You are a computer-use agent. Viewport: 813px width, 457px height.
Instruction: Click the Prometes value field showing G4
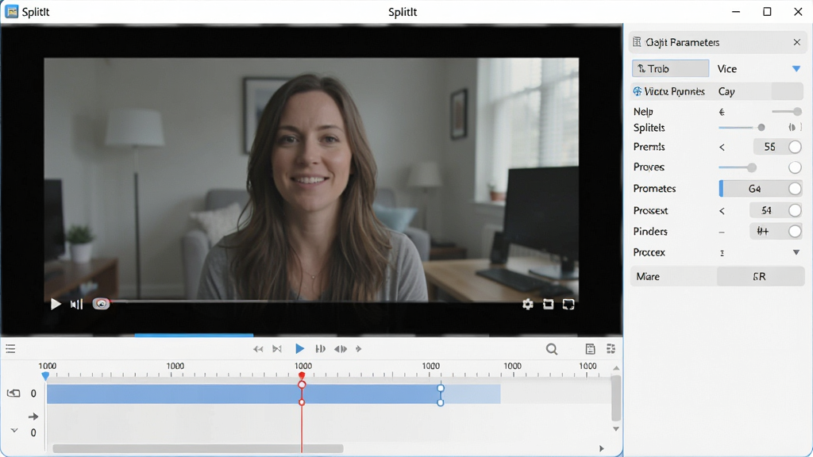(x=754, y=189)
